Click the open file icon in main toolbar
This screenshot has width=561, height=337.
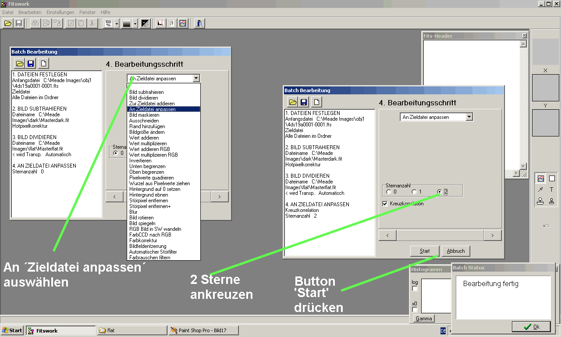coord(8,23)
